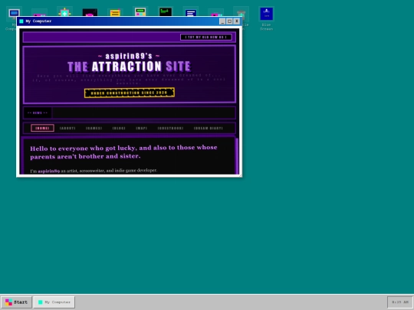Maximize the My Computer window
414x310 pixels.
[x=229, y=21]
